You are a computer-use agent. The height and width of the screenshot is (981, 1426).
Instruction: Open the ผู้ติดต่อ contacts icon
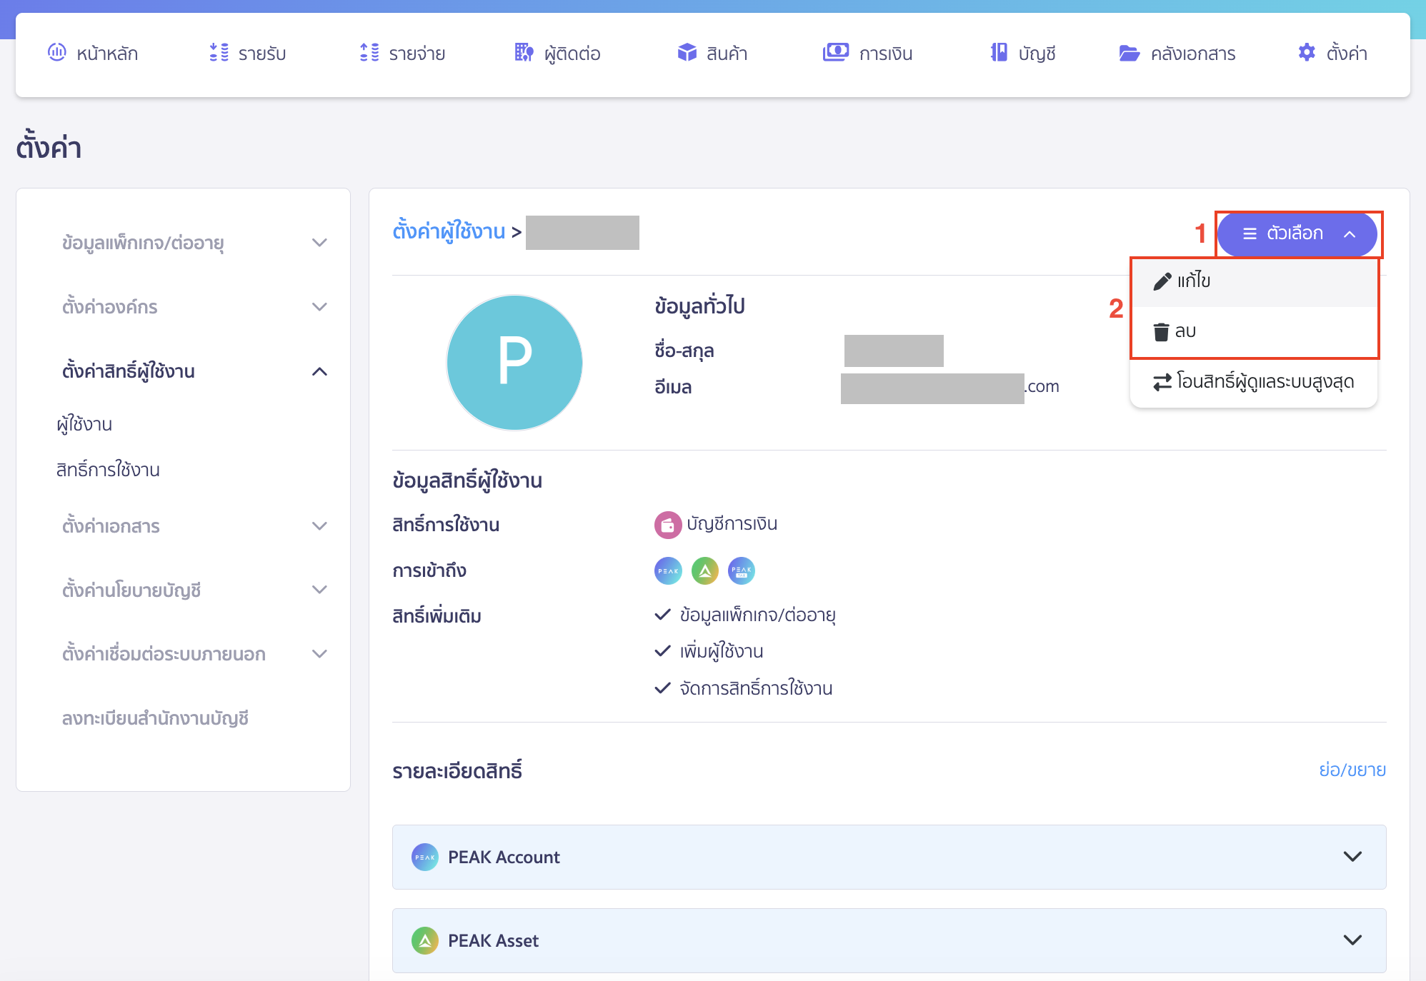point(524,52)
